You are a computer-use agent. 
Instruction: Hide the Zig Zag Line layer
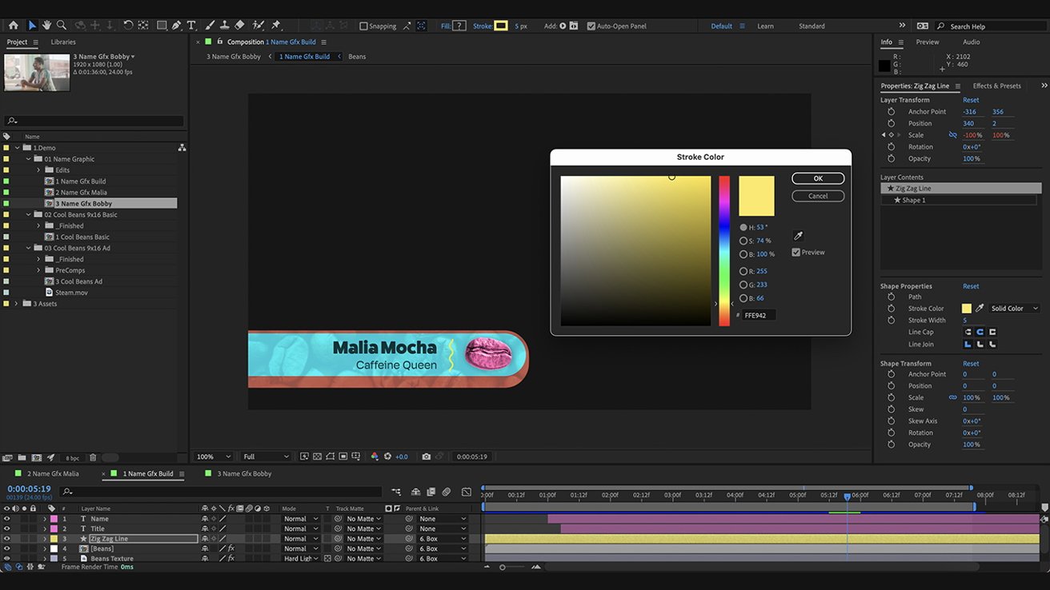click(6, 539)
